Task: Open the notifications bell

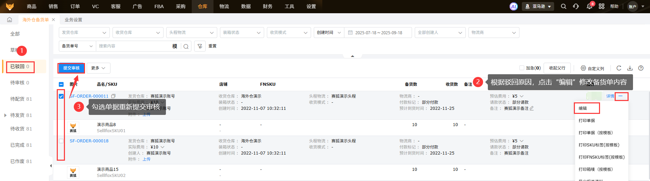Action: (589, 6)
